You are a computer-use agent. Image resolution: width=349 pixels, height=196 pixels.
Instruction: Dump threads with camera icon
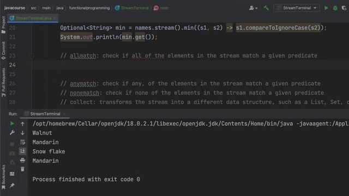pyautogui.click(x=12, y=154)
